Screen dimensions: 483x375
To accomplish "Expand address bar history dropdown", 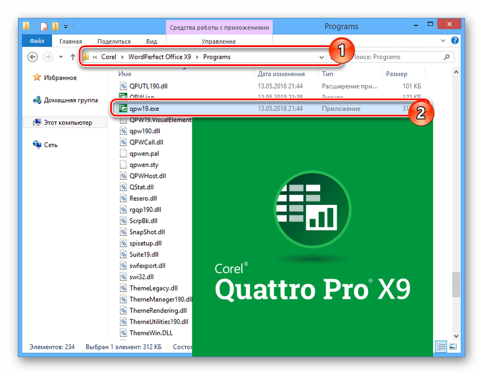I will tap(321, 57).
